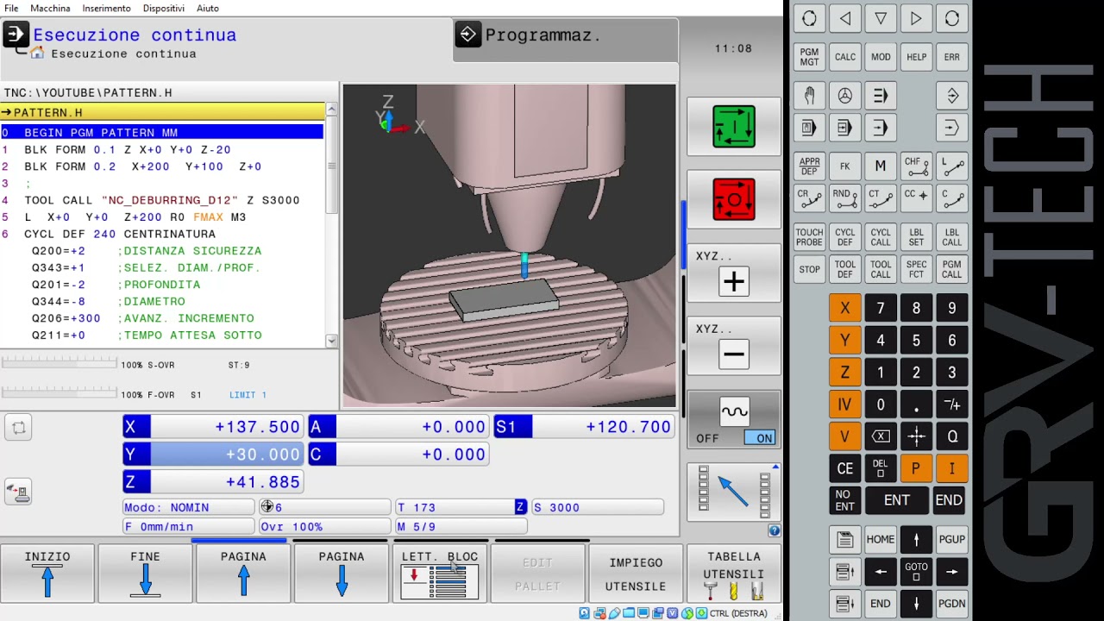Click the PAGINA up softkey

click(243, 574)
